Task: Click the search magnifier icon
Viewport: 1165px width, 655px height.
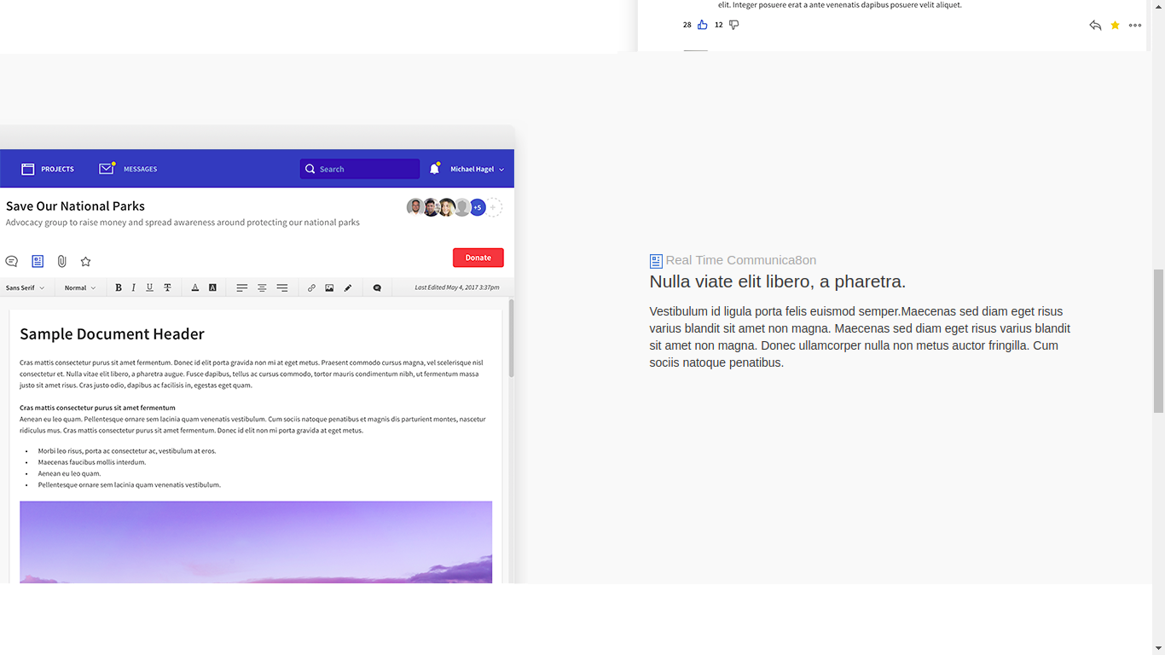Action: pos(310,169)
